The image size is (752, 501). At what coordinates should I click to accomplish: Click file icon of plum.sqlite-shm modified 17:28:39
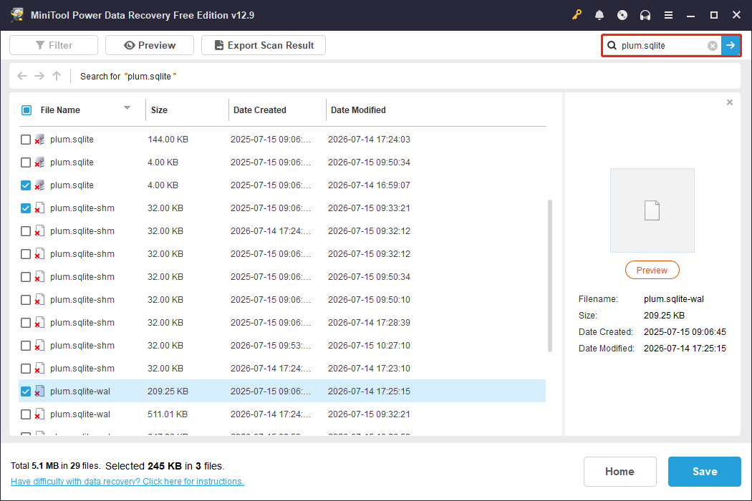click(x=40, y=323)
